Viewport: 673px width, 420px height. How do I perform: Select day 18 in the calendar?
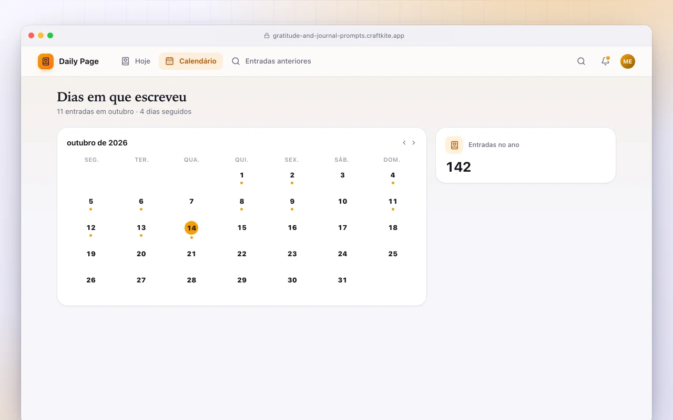[x=393, y=228]
